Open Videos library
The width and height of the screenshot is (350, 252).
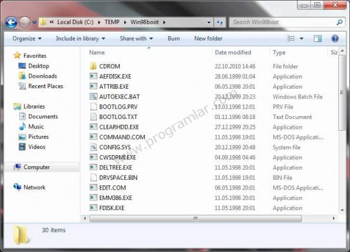[37, 147]
